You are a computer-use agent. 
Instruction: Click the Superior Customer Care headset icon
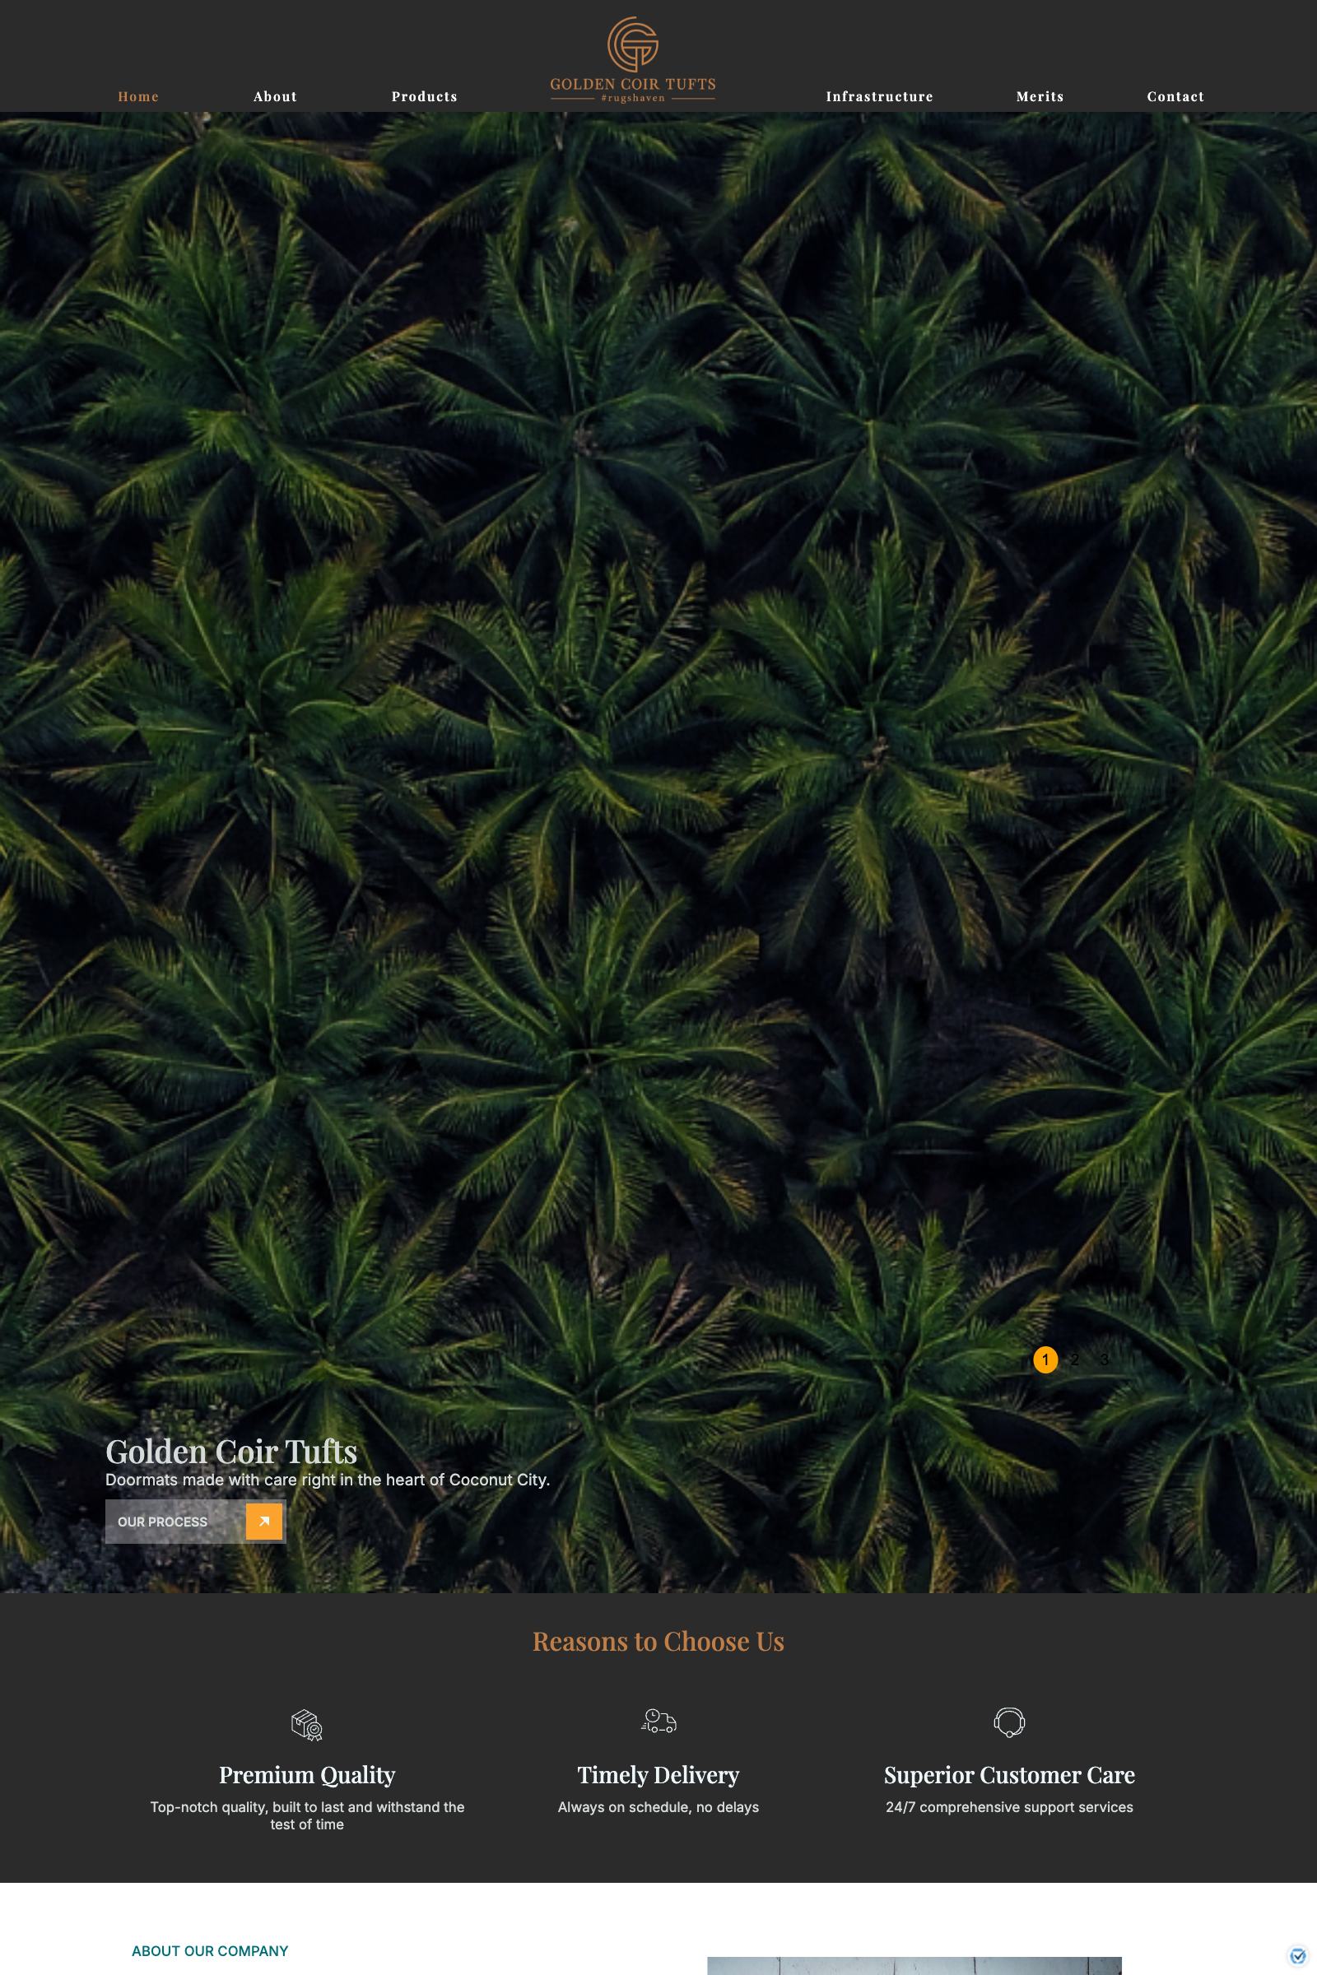click(1009, 1722)
